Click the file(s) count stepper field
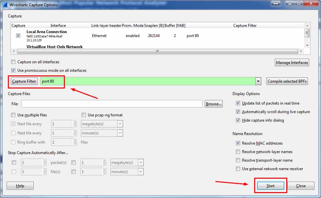This screenshot has height=198, width=321. [34, 171]
